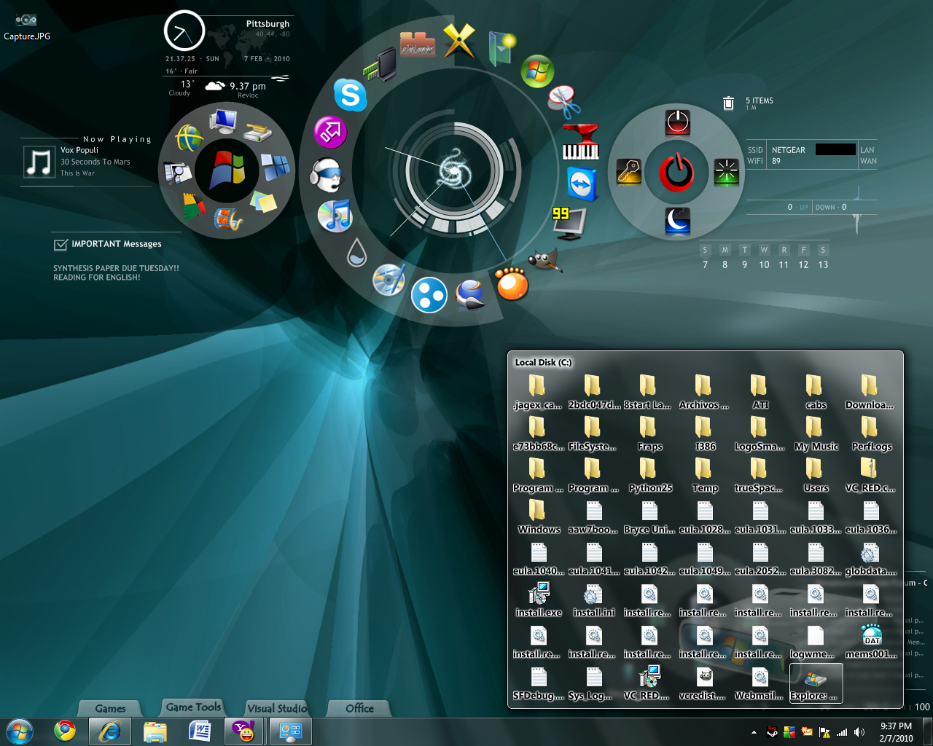933x746 pixels.
Task: Launch Windows Movie Maker film icon
Action: click(228, 219)
